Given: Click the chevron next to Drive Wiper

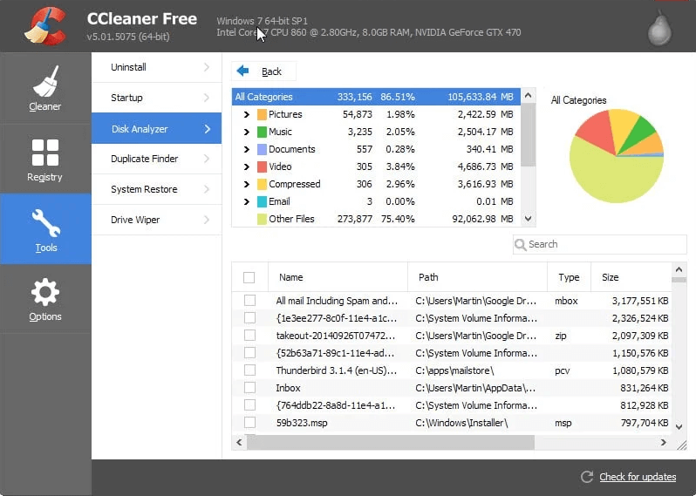Looking at the screenshot, I should [x=207, y=220].
